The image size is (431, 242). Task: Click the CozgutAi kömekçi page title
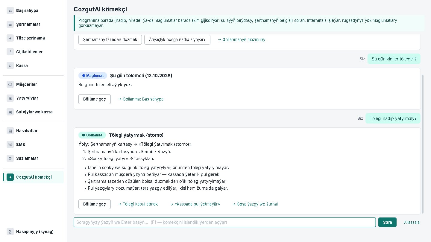coord(100,9)
